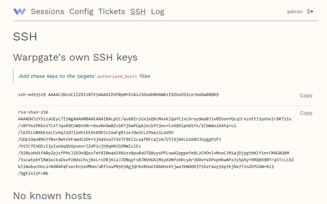Click the rsa-sha2-256 key type label
Image resolution: width=327 pixels, height=204 pixels.
tap(33, 112)
